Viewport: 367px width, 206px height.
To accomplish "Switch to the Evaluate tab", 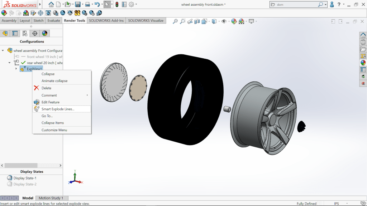I will pos(54,20).
